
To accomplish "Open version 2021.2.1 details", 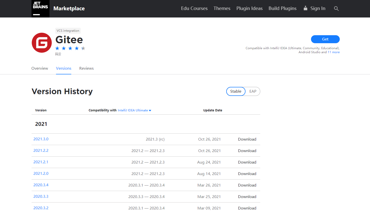I will click(41, 162).
